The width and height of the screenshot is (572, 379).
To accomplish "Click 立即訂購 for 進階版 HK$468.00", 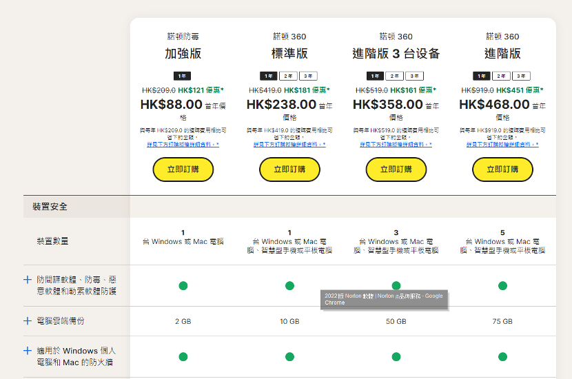I will 502,170.
